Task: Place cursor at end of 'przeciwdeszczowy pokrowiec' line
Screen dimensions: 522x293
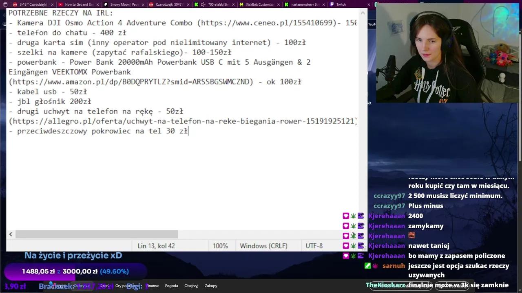Action: coord(188,131)
